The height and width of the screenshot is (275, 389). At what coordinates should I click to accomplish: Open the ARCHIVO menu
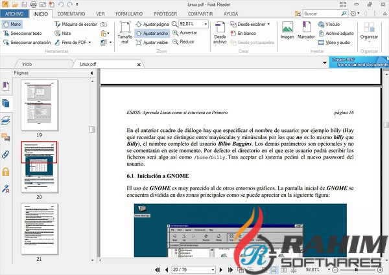14,14
